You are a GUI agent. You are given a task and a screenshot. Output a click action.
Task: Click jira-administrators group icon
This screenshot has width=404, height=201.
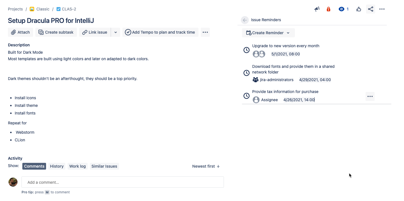(255, 80)
